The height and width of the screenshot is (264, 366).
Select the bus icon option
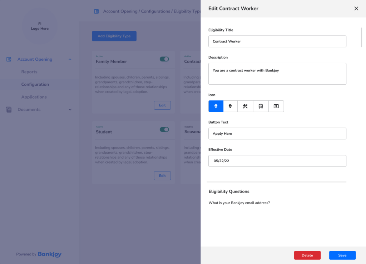261,106
